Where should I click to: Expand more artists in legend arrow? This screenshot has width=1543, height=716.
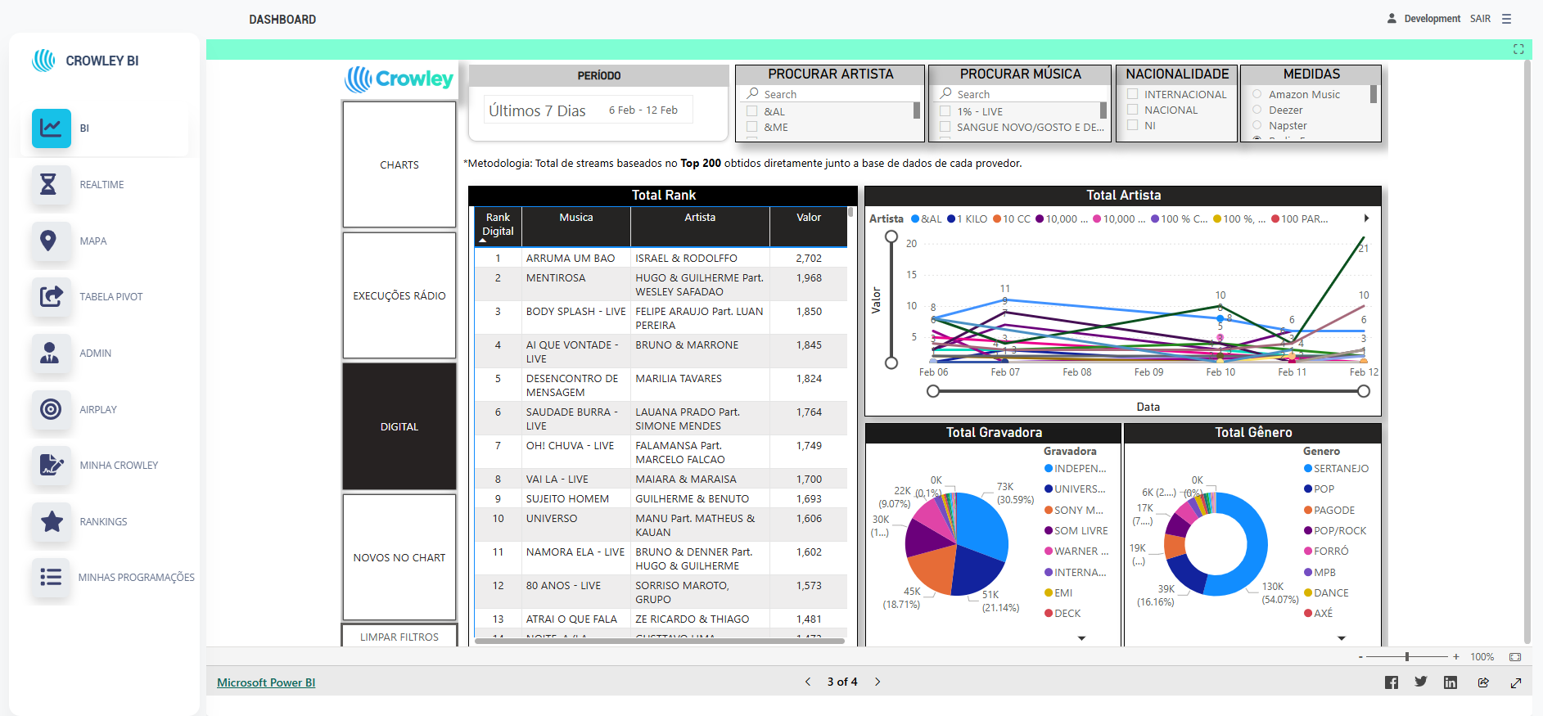click(1366, 218)
